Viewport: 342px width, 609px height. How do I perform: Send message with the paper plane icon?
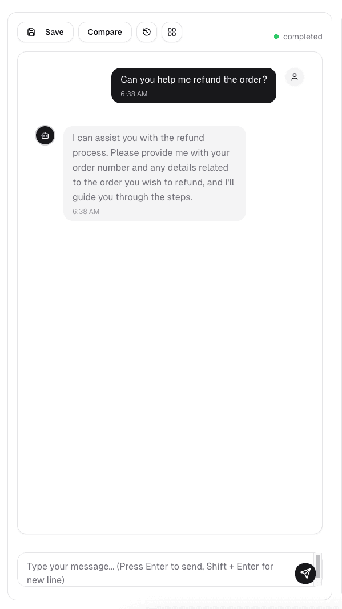tap(305, 573)
